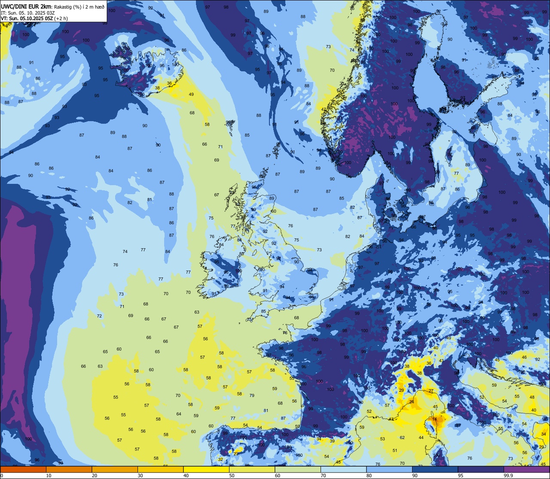550x479 pixels.
Task: Click the 20–30 legend color segment
Action: [115, 469]
